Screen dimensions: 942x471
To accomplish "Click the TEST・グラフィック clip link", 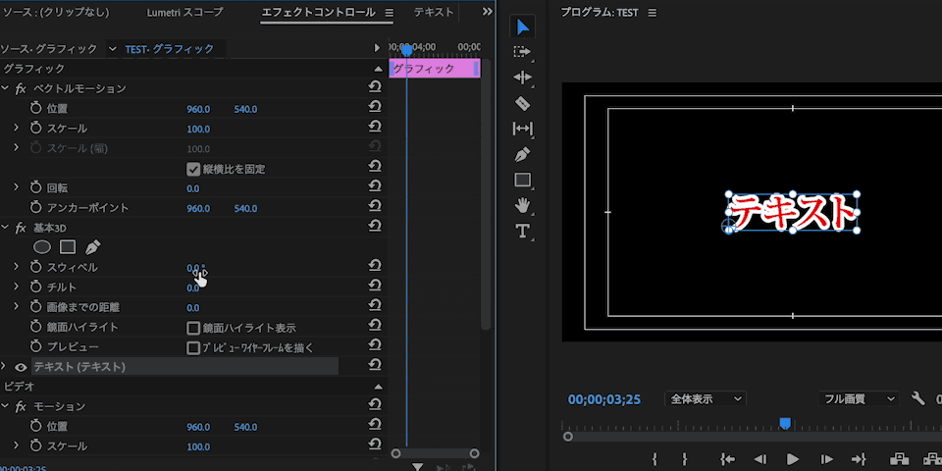I will pos(170,49).
